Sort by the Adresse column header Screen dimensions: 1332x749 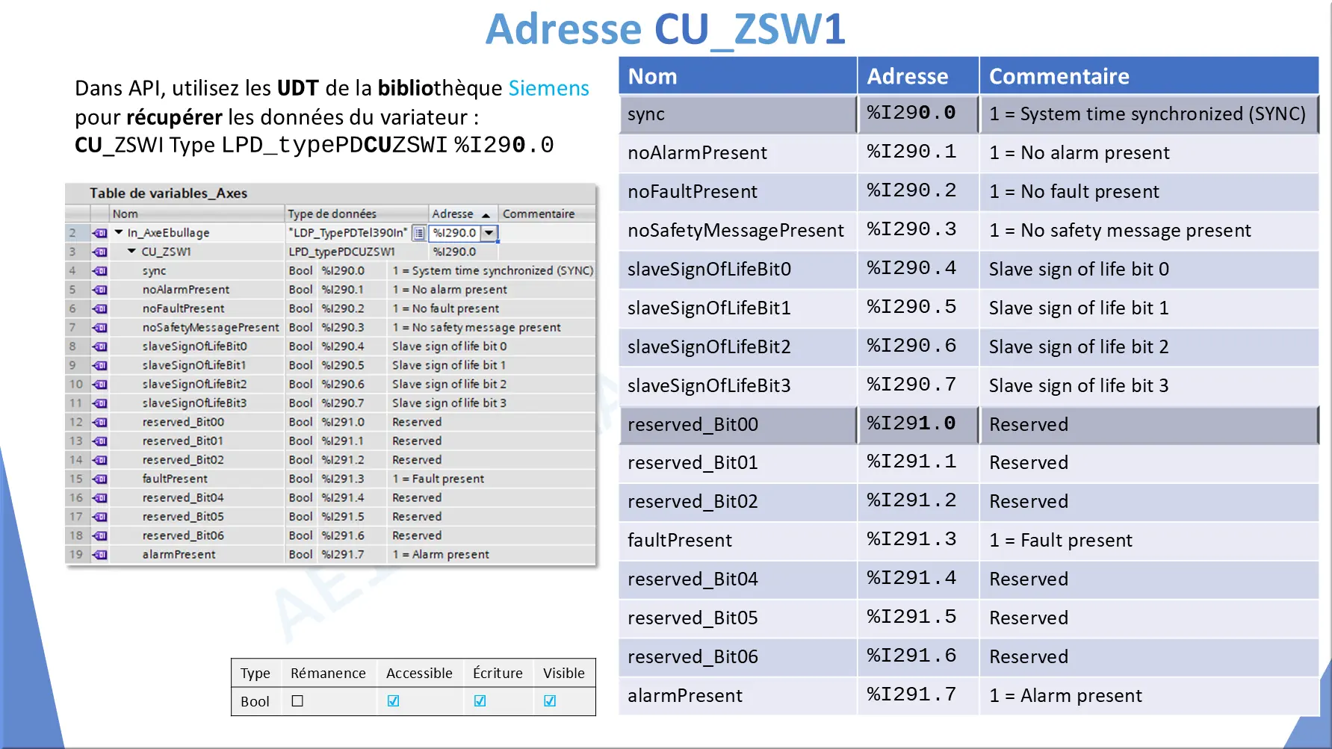coord(453,214)
